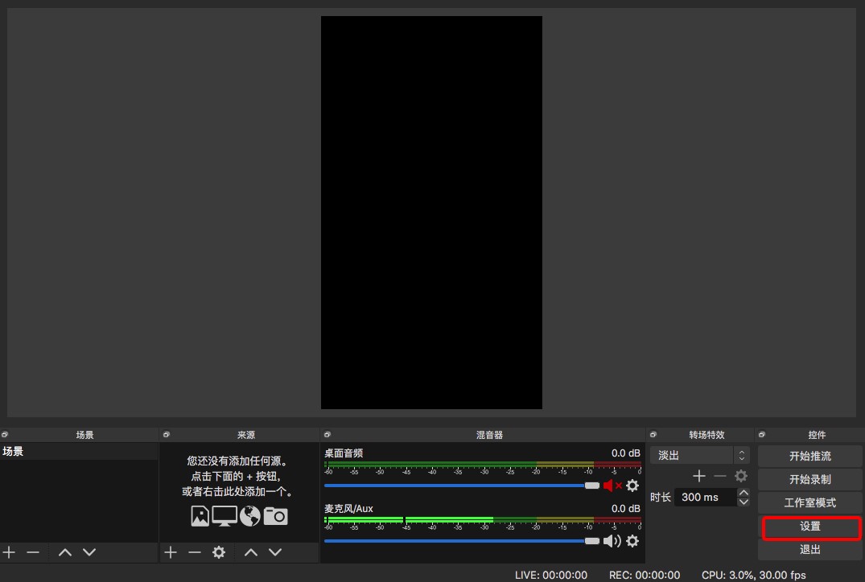The image size is (865, 582).
Task: Add a transition with plus icon
Action: (699, 476)
